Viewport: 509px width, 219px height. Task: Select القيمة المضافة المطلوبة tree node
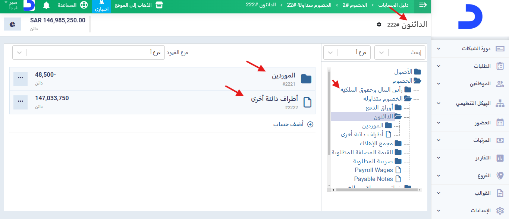pos(362,152)
